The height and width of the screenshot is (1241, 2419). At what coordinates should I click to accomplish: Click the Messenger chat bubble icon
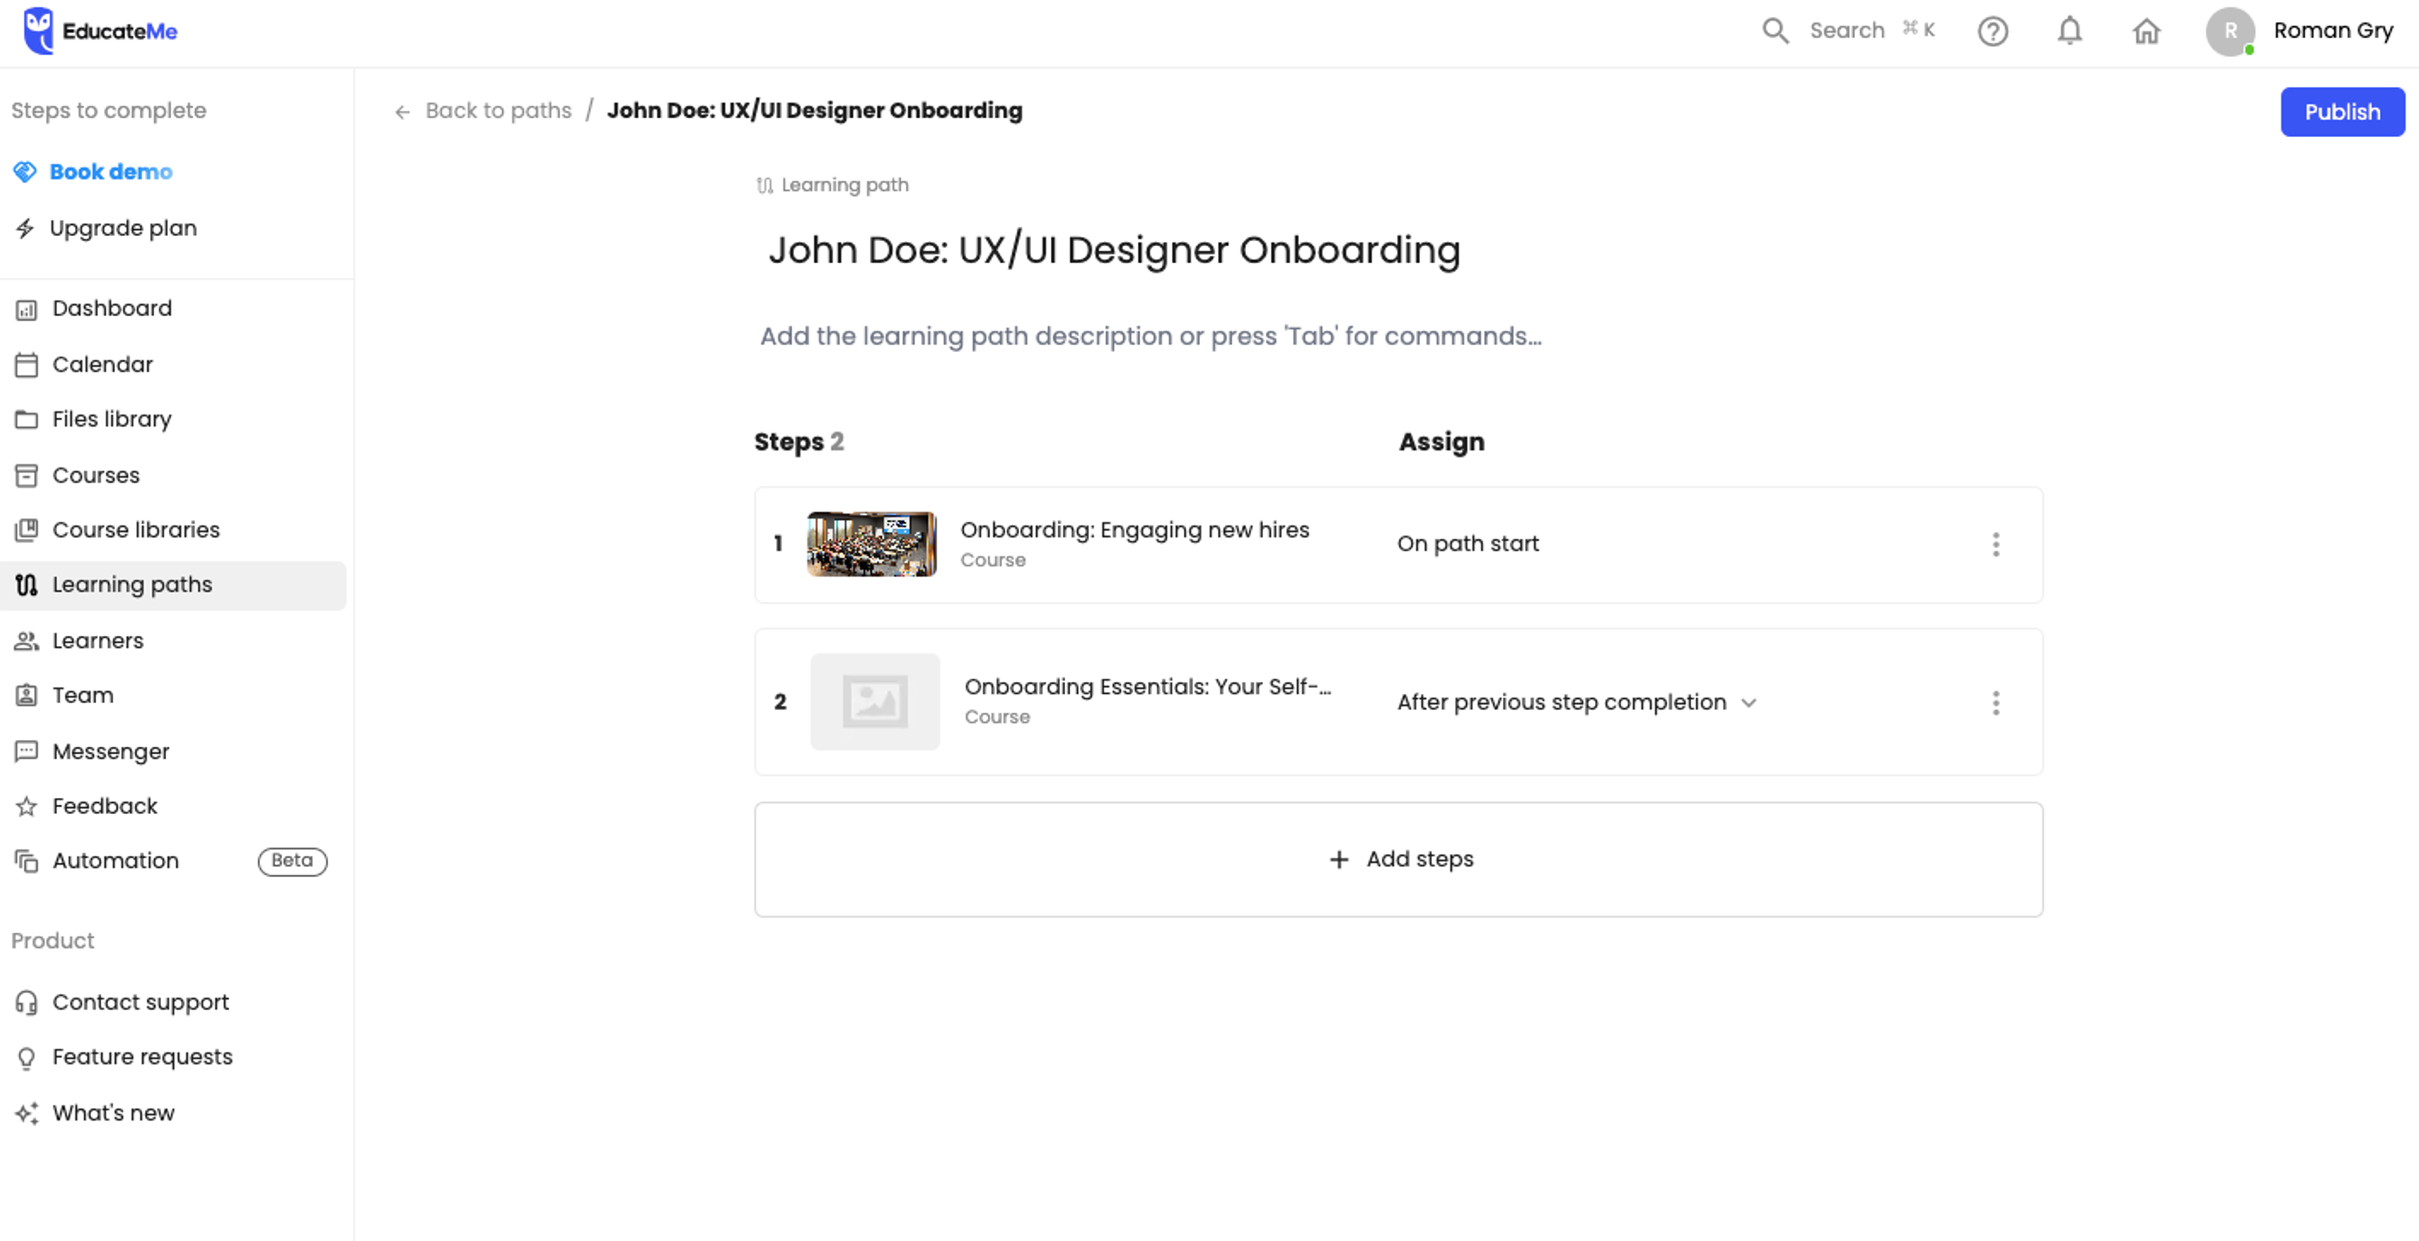coord(26,751)
